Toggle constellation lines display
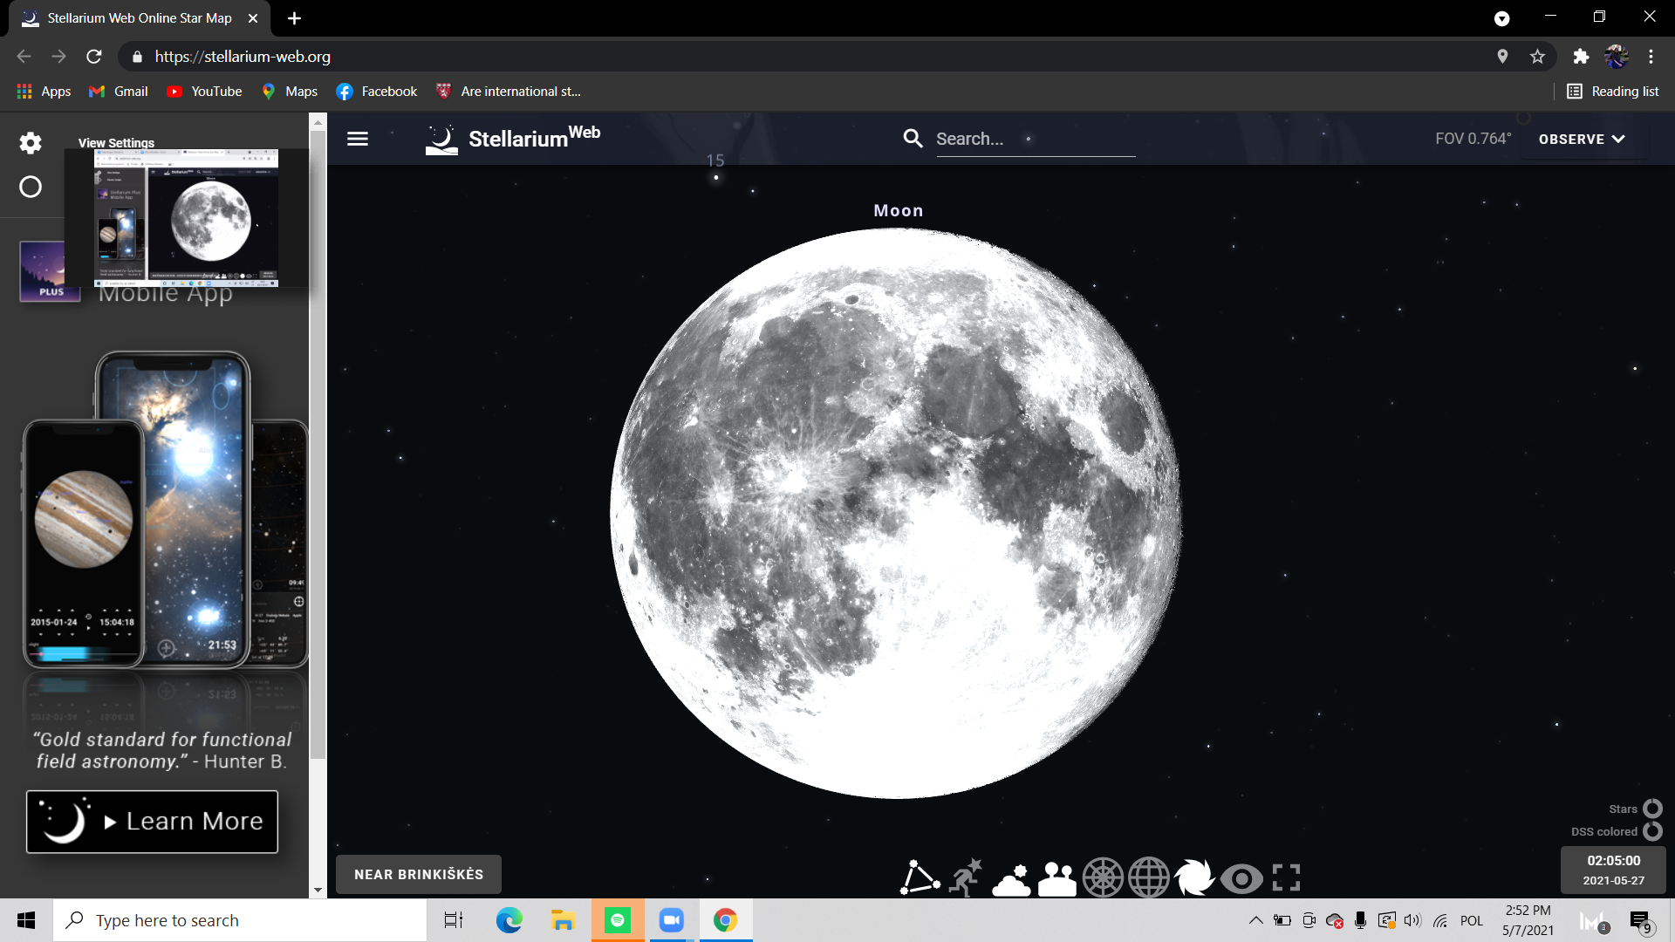Viewport: 1675px width, 942px height. tap(920, 877)
